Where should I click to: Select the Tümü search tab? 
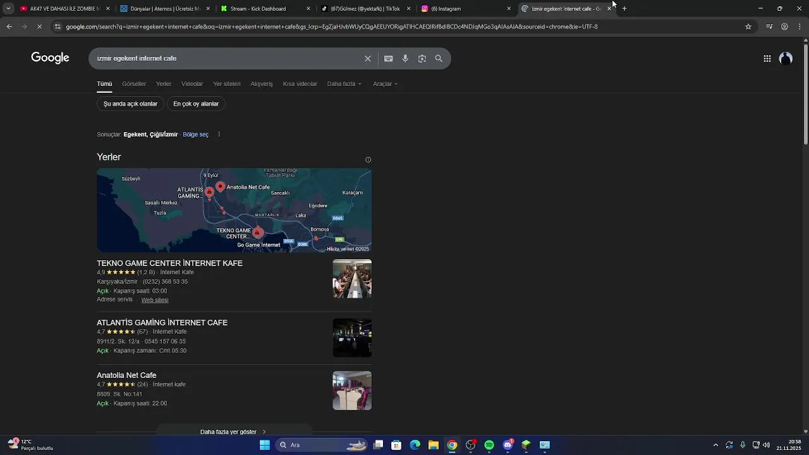click(x=104, y=83)
